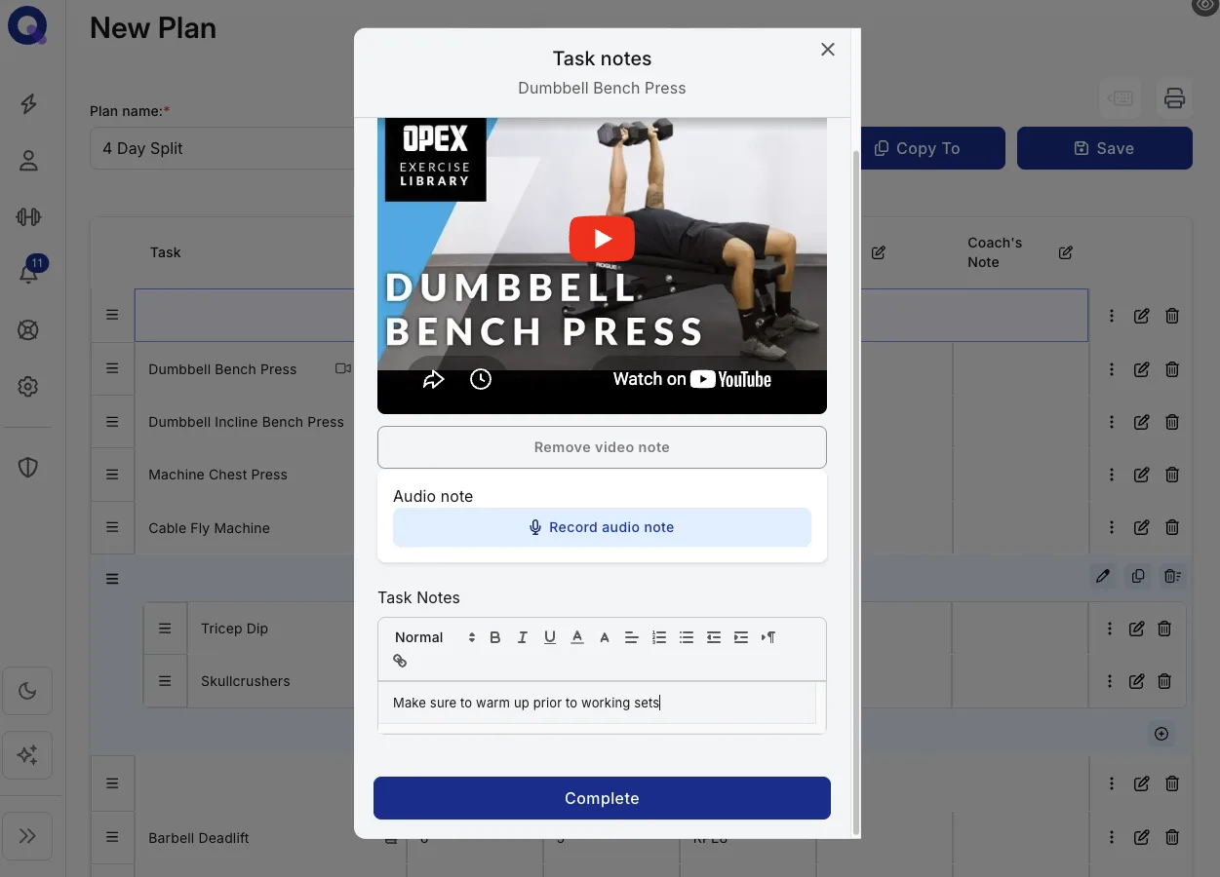Open three-dot menu for Machine Chest Press
Viewport: 1220px width, 877px height.
1111,475
